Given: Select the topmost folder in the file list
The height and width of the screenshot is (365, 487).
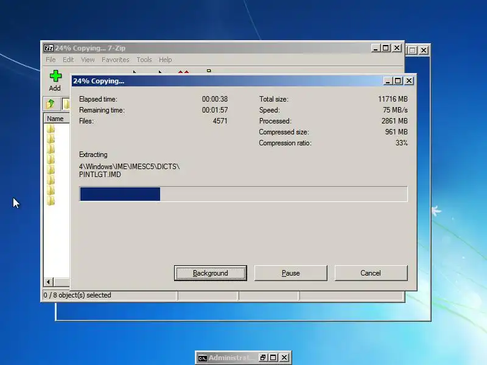Looking at the screenshot, I should [51, 128].
